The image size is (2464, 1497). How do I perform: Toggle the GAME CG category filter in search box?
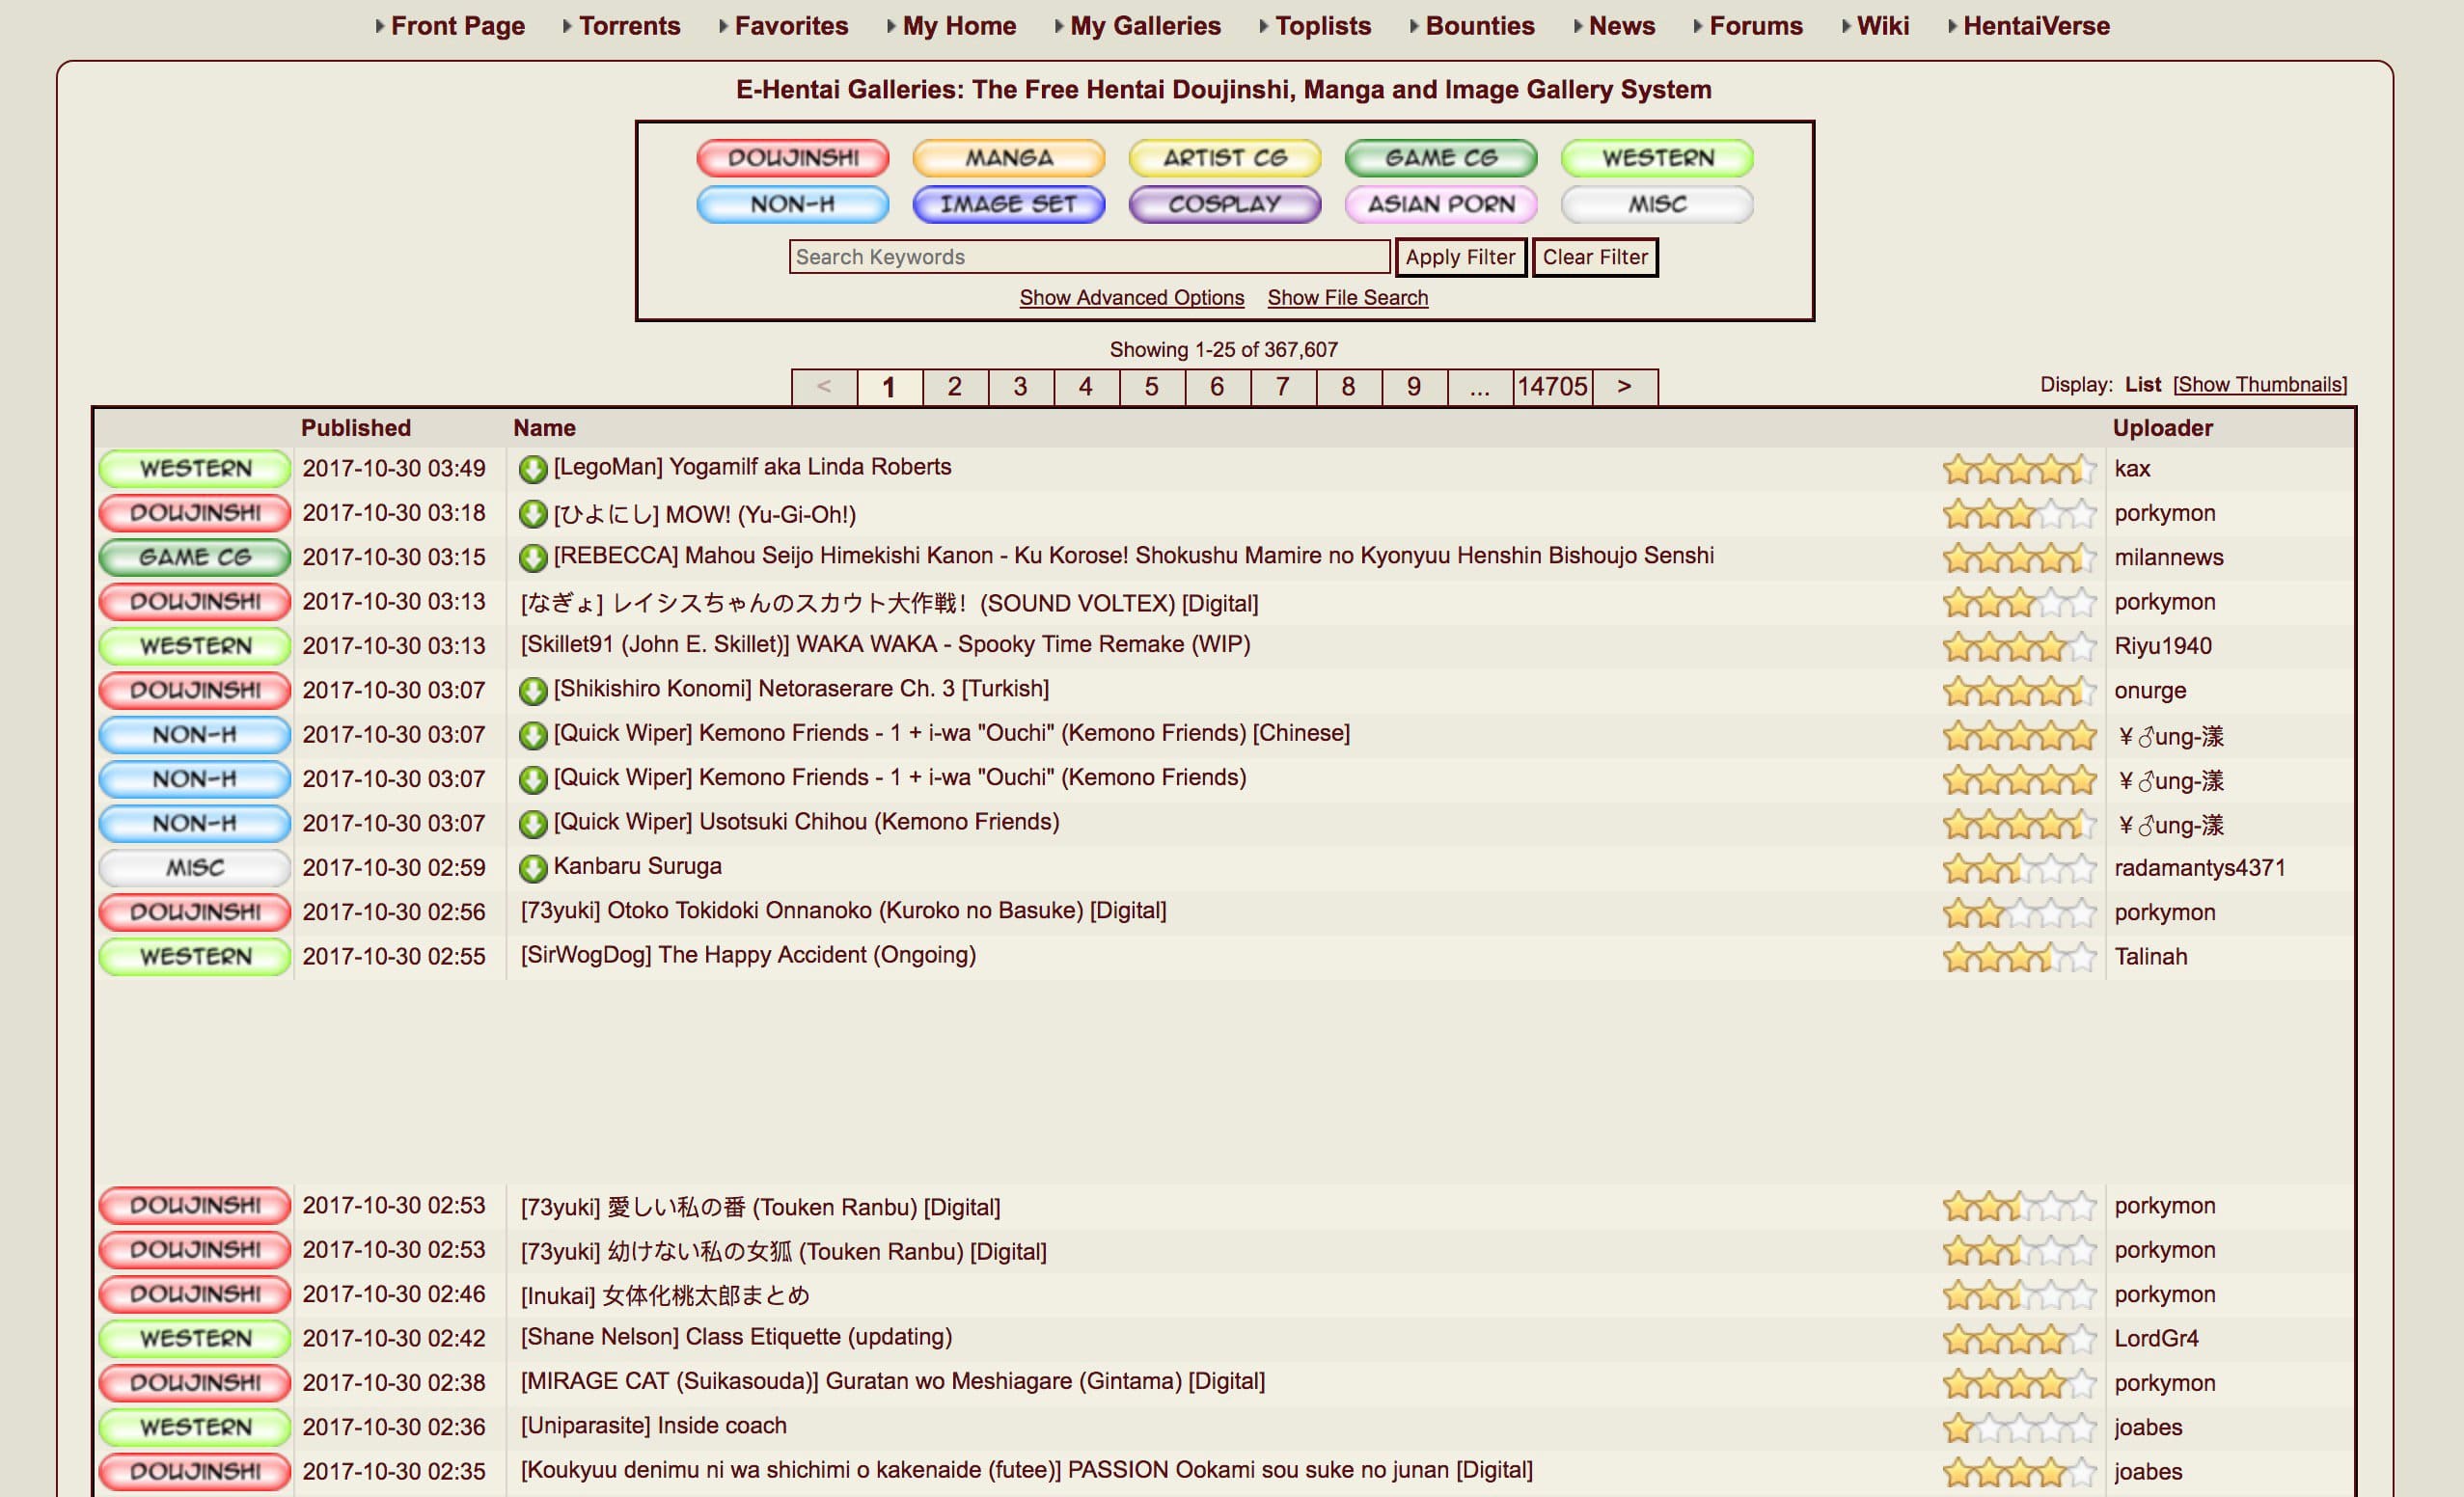point(1440,158)
